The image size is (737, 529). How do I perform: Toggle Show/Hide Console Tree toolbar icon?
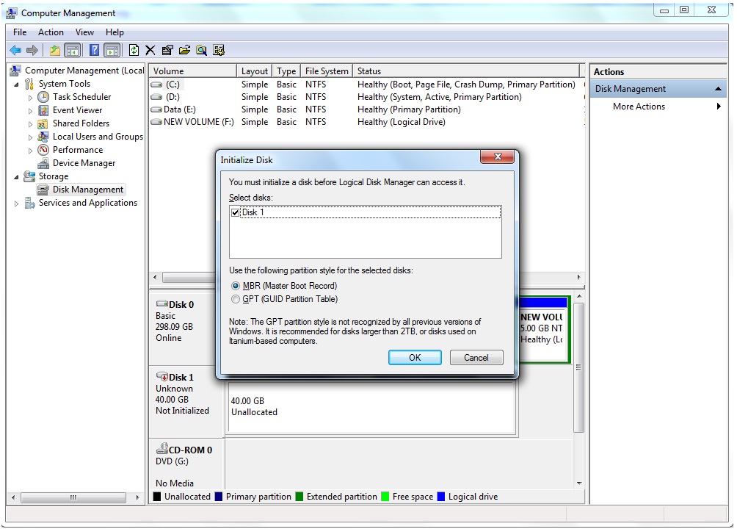(x=73, y=51)
